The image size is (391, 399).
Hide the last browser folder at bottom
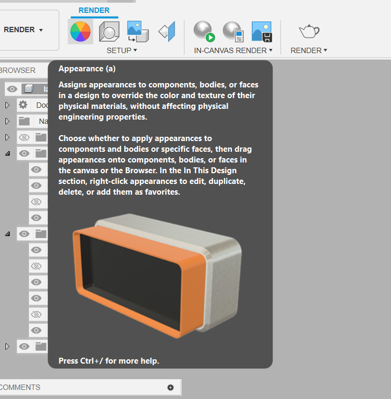point(24,346)
